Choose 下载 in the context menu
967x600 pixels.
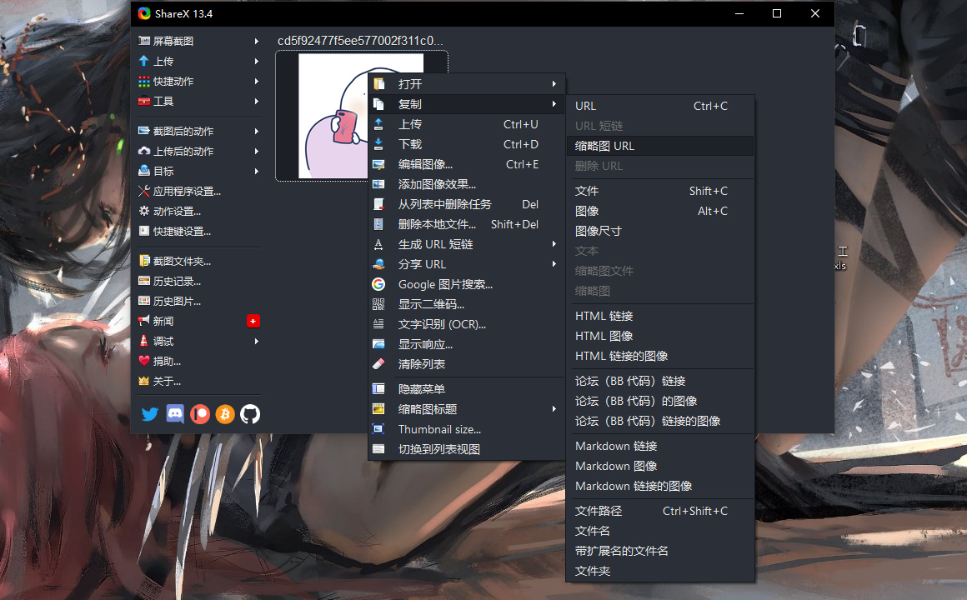point(466,144)
